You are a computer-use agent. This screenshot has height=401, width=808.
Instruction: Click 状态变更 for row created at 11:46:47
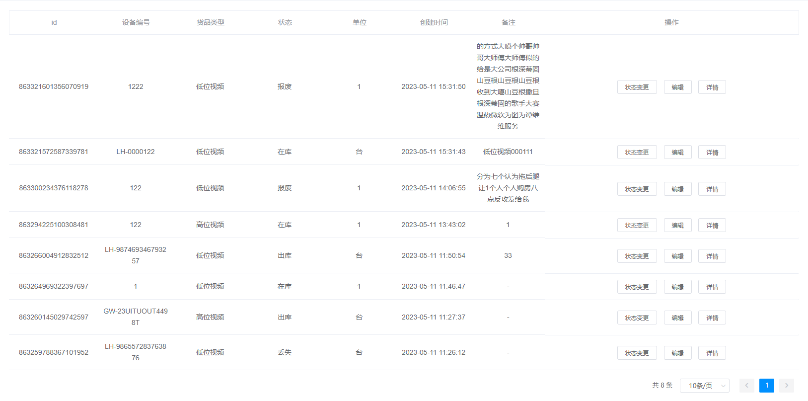[637, 287]
